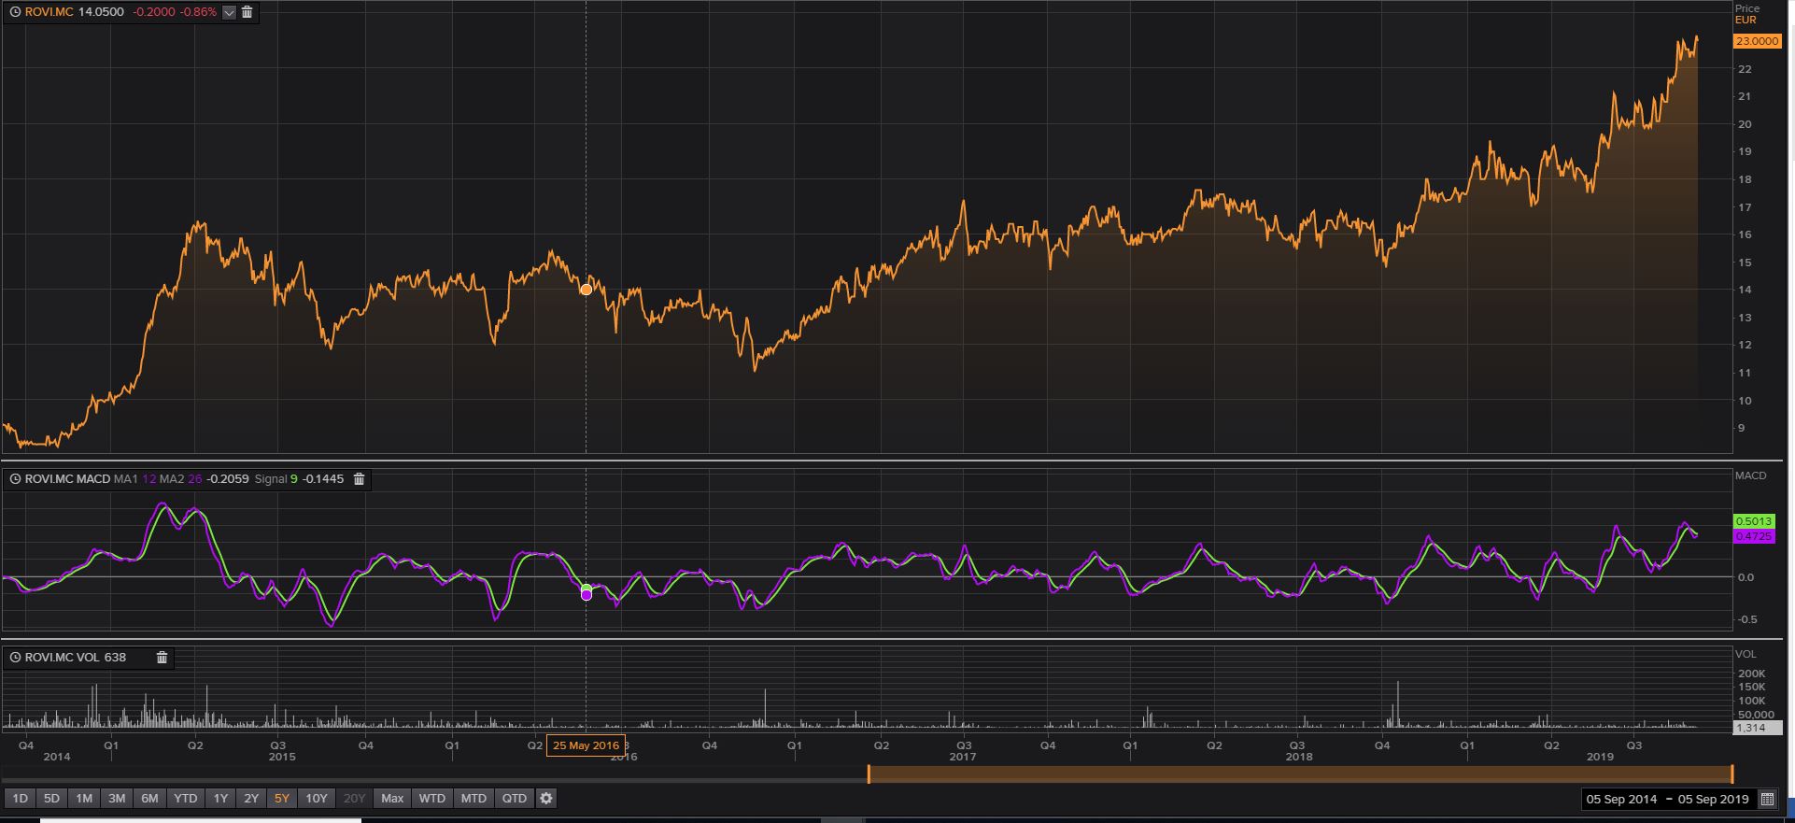Click the MA2 26 parameter
Image resolution: width=1795 pixels, height=823 pixels.
click(181, 479)
